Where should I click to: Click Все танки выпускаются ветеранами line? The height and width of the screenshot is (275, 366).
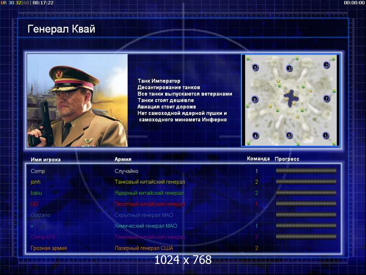click(x=185, y=94)
